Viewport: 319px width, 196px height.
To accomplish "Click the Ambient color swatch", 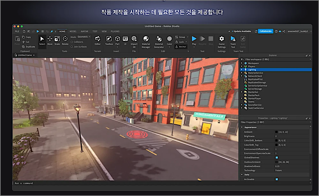I will point(276,132).
